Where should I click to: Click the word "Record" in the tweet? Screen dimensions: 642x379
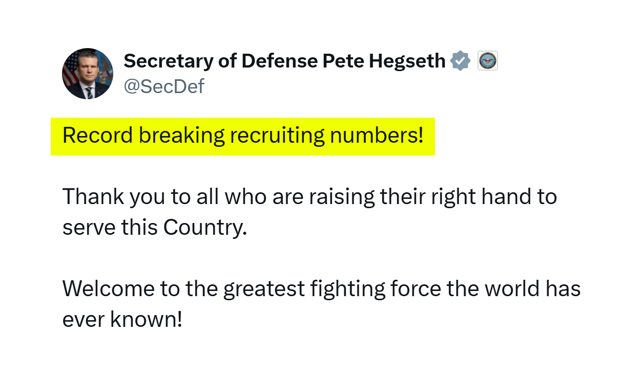[98, 136]
